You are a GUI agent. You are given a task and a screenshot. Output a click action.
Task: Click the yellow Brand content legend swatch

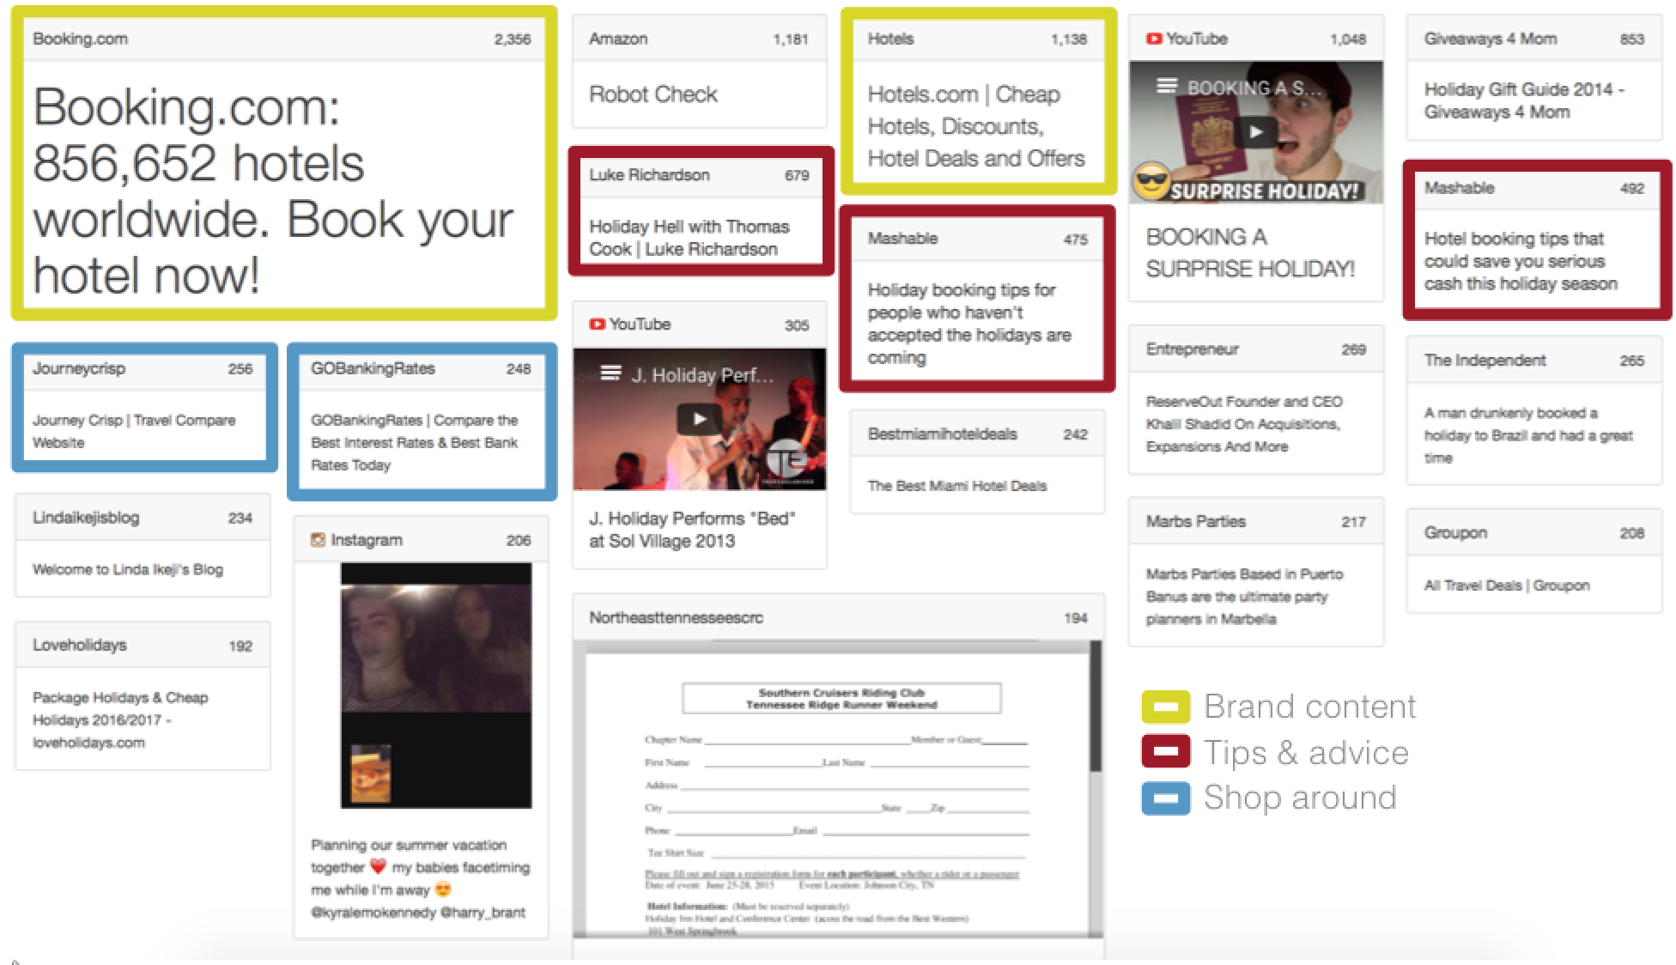pyautogui.click(x=1165, y=707)
